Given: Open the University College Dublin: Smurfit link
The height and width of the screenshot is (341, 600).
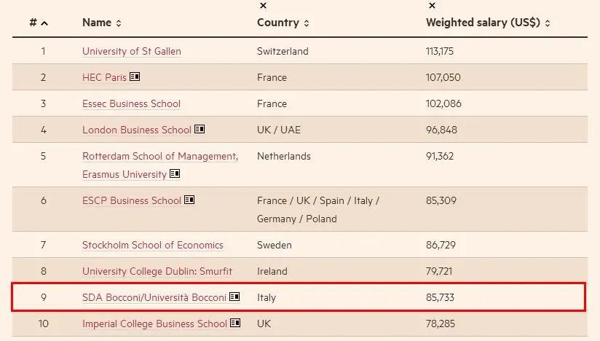Looking at the screenshot, I should 157,271.
